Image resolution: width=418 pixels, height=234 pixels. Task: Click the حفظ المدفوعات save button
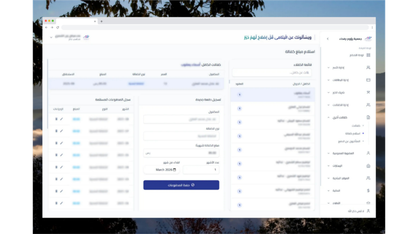(x=182, y=185)
